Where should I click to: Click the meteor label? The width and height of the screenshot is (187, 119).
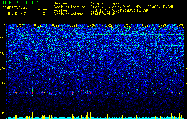pos(42,9)
